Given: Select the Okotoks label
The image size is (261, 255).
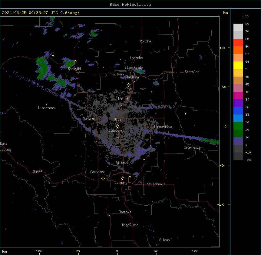Looking at the screenshot, I should (125, 212).
